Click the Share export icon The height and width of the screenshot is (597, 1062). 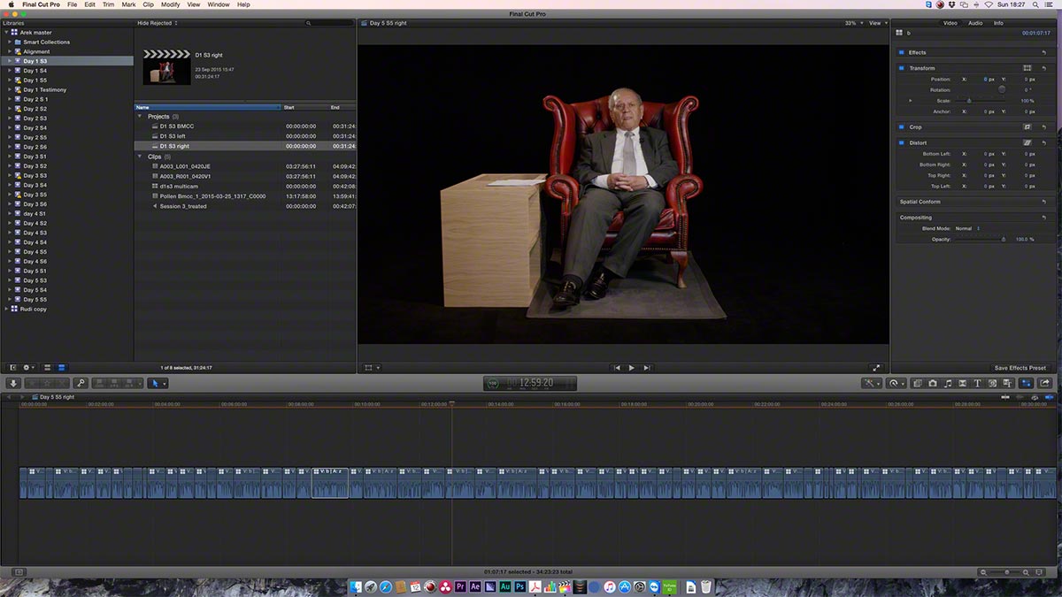[x=1045, y=383]
